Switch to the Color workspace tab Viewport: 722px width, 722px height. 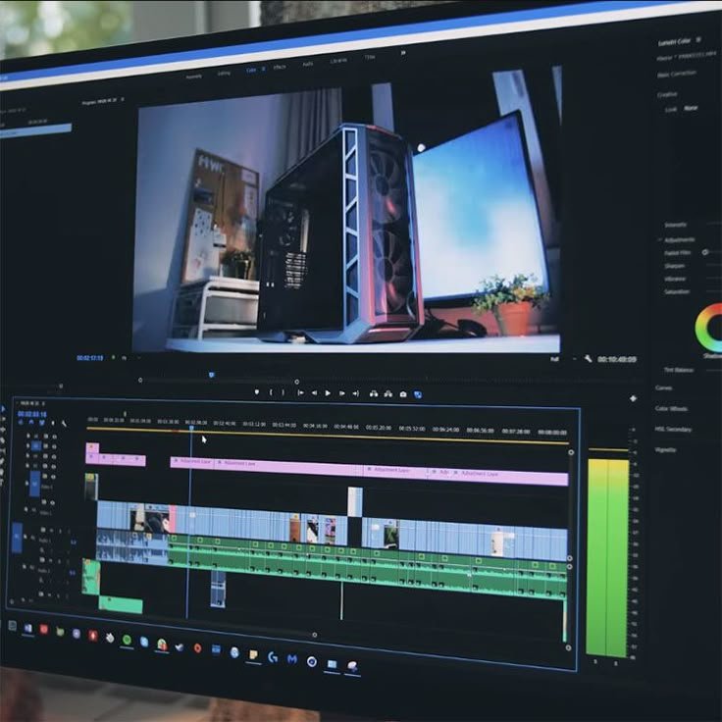(x=251, y=70)
